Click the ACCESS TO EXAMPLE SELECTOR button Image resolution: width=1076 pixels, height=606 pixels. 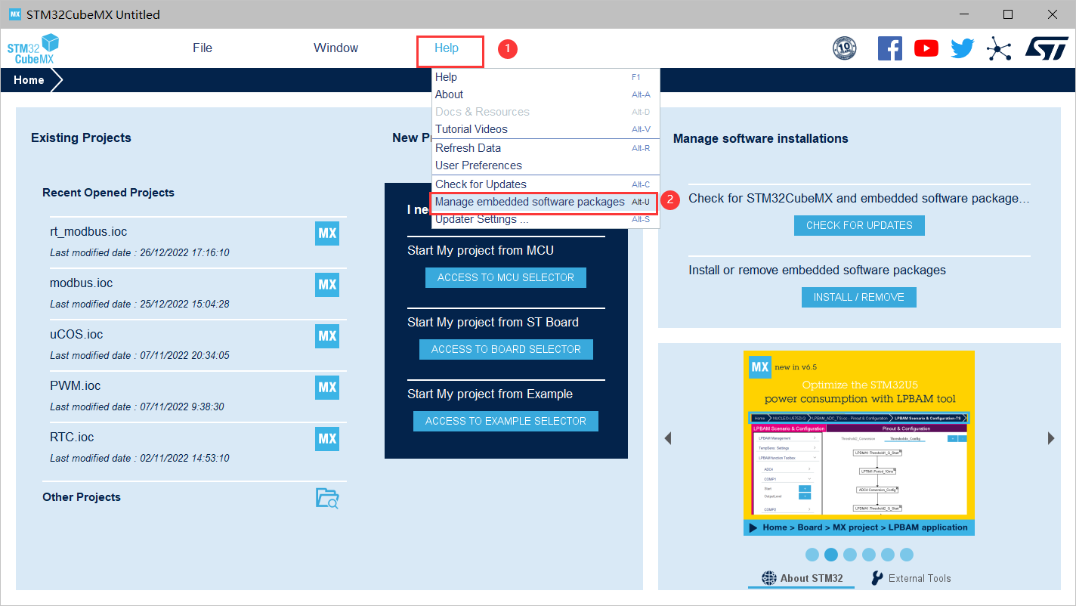[x=506, y=421]
